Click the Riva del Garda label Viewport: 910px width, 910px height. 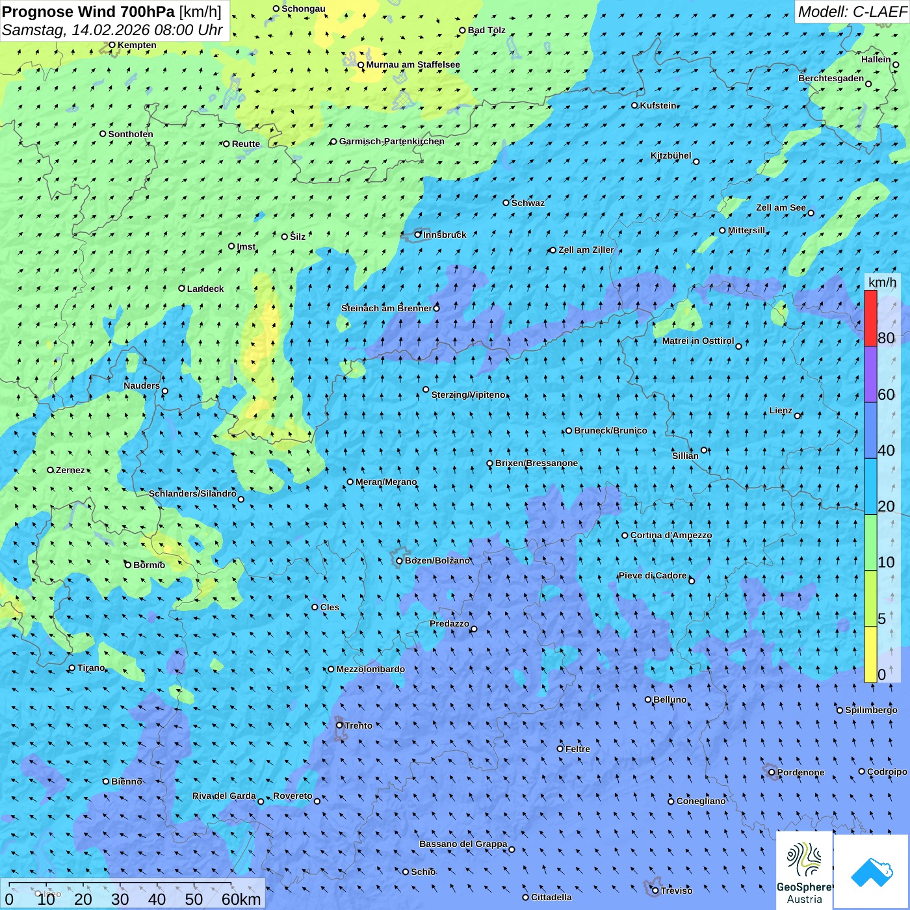coord(224,796)
